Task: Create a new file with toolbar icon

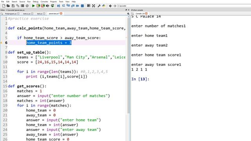Action: (4, 6)
